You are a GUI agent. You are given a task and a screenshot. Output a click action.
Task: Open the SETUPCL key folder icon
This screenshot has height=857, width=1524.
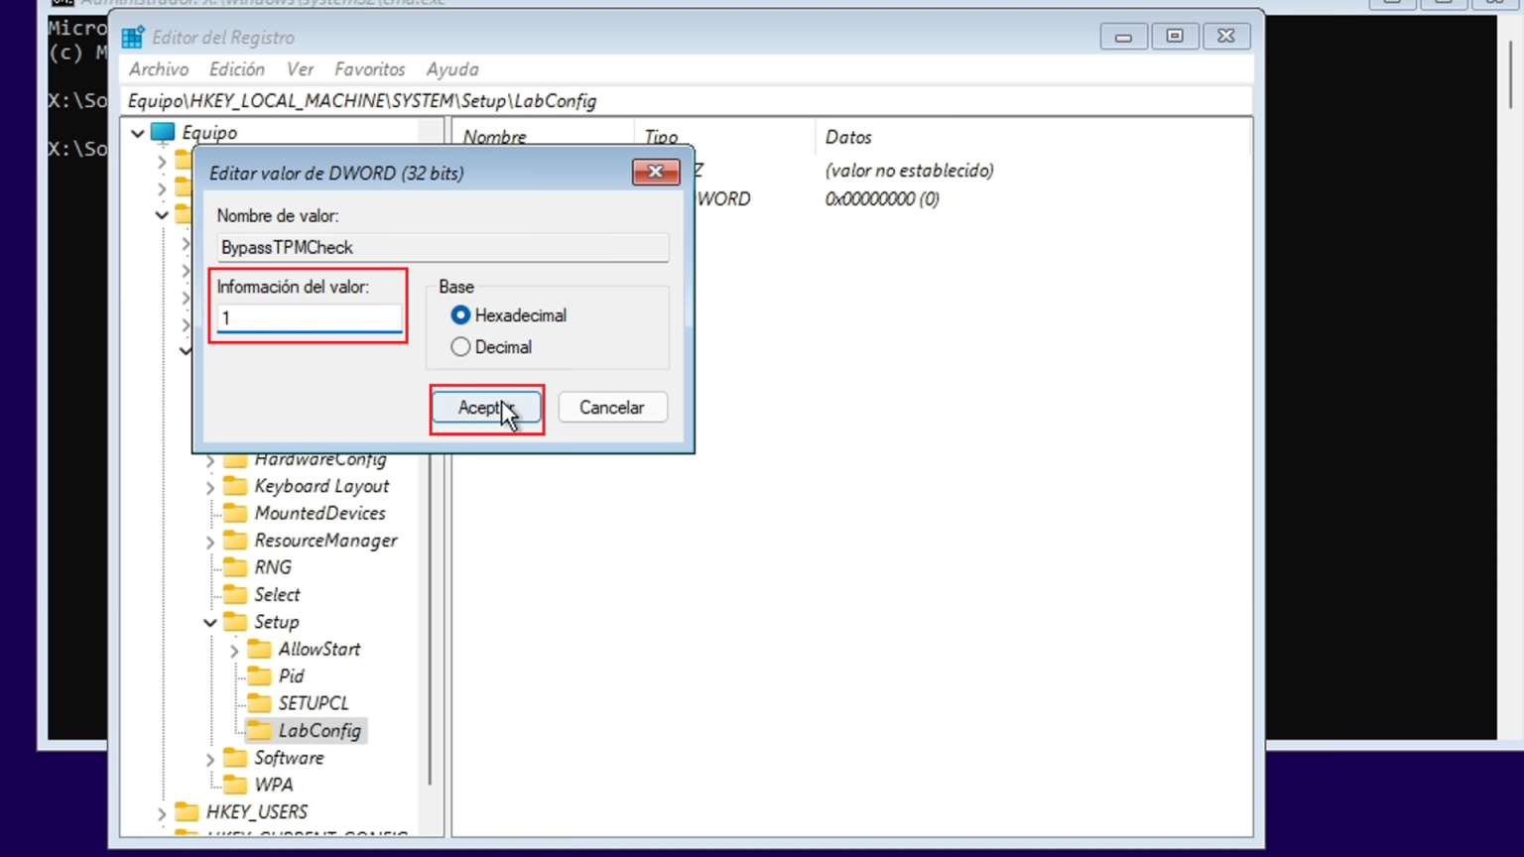pyautogui.click(x=258, y=703)
